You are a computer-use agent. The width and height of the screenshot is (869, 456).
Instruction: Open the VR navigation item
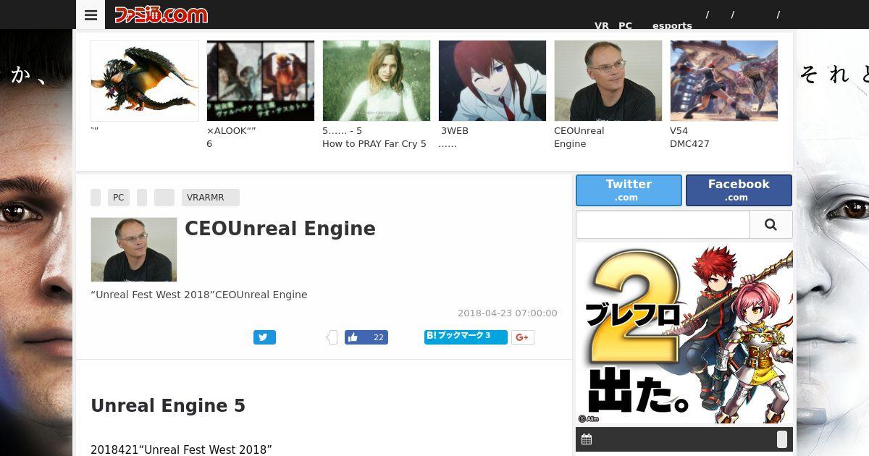602,25
